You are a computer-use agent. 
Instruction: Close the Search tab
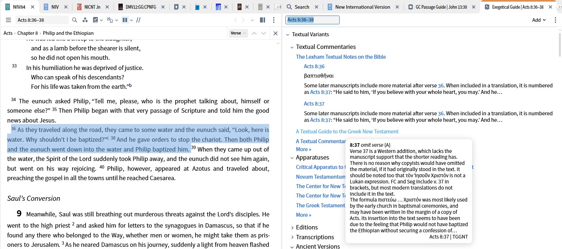coord(316,7)
